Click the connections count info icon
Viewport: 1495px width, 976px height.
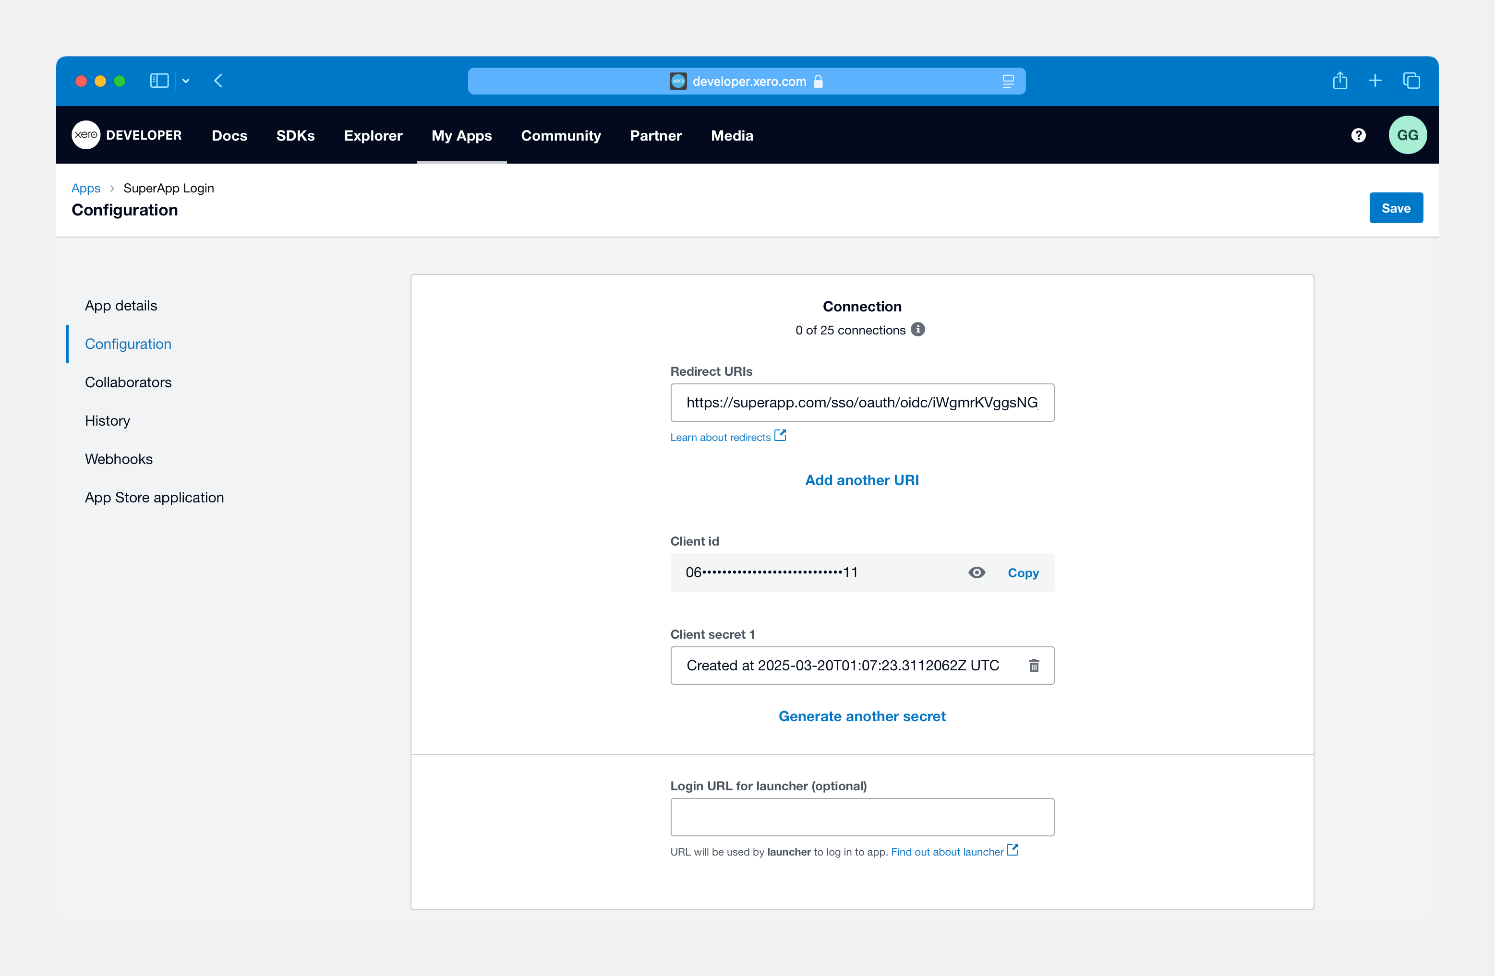click(918, 329)
